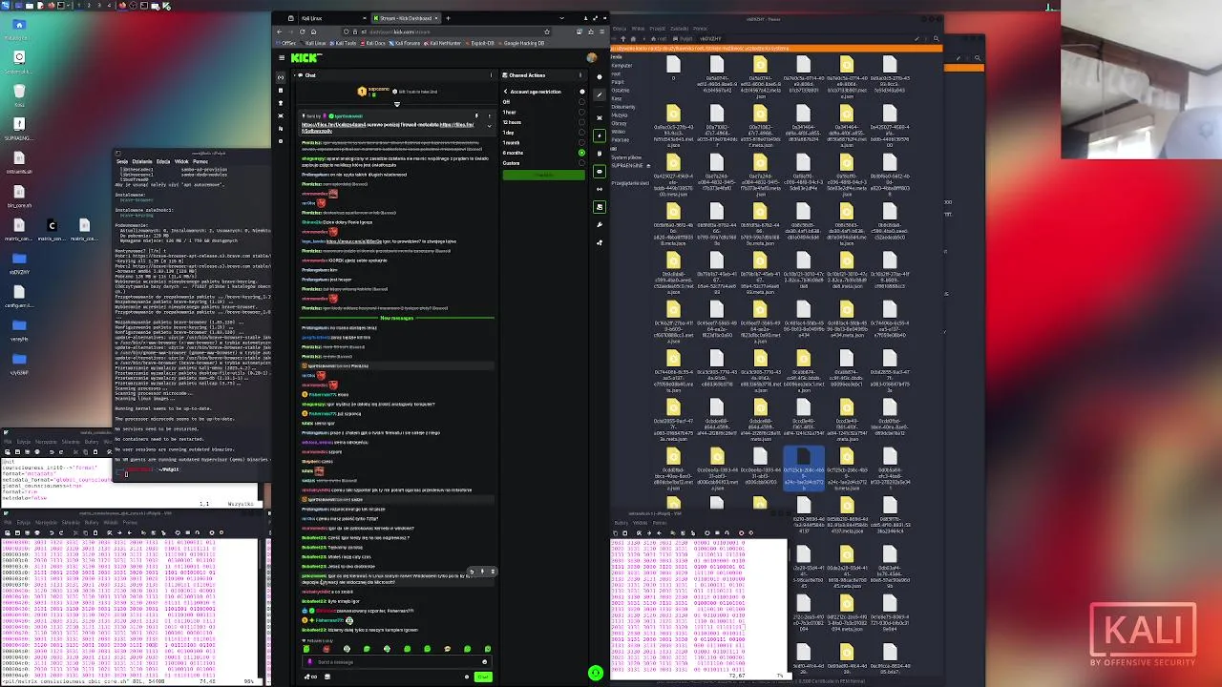Viewport: 1222px width, 687px height.
Task: Click the green Update button
Action: point(543,175)
